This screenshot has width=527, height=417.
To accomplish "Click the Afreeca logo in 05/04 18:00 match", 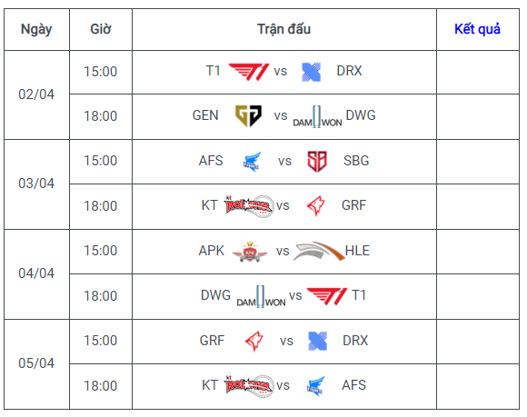I will tap(315, 386).
